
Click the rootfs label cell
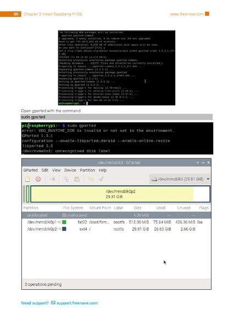(119, 229)
